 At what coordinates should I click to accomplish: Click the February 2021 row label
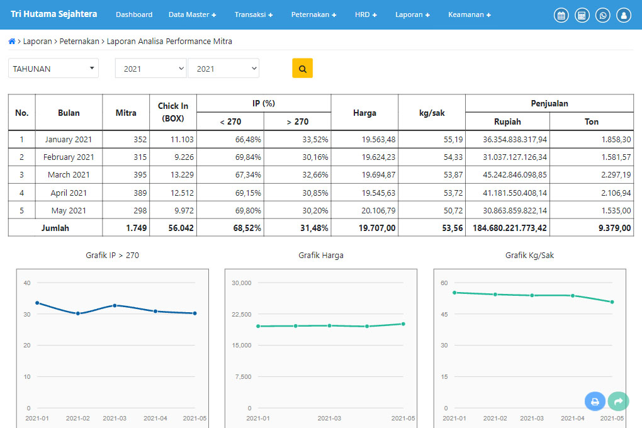pyautogui.click(x=69, y=157)
